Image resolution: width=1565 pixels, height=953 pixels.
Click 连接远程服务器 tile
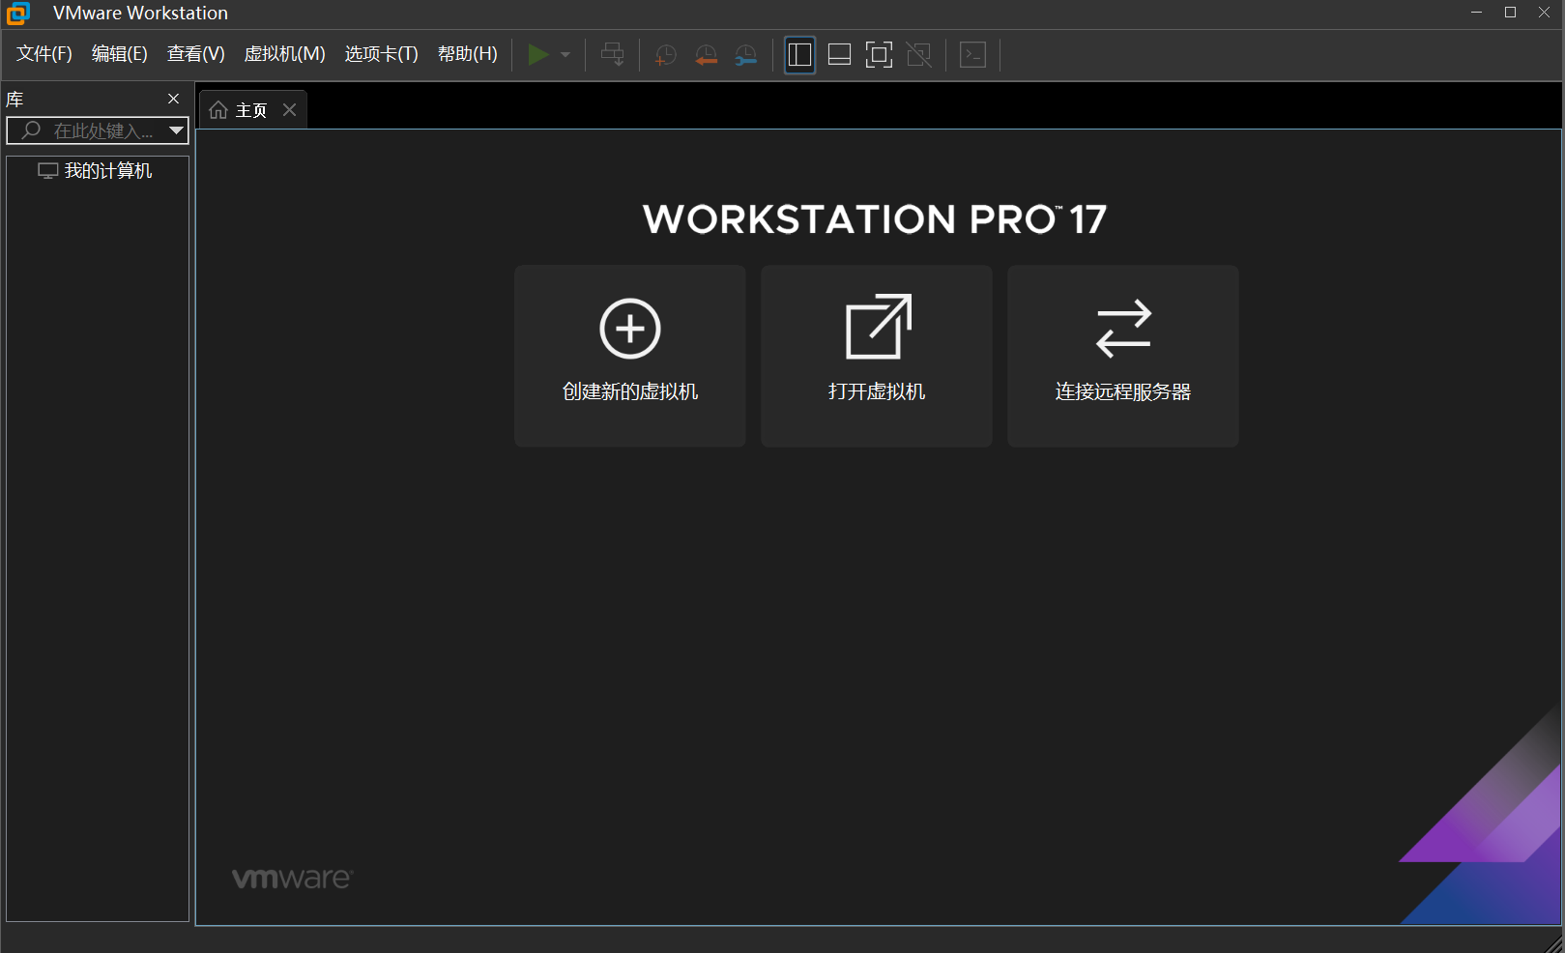click(1123, 356)
